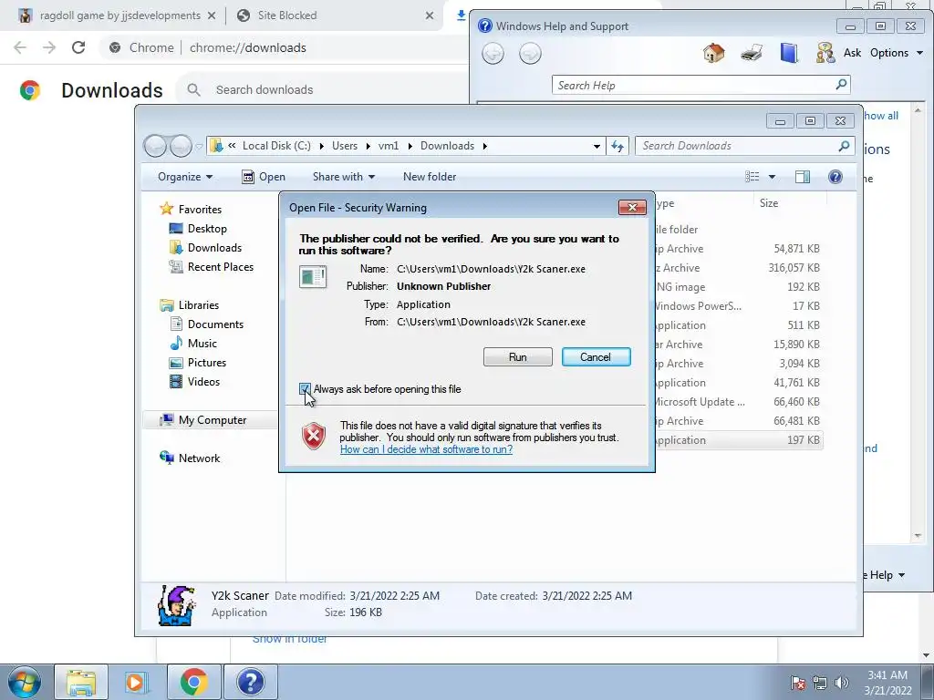Select Local Disk (C:) in address bar
Image resolution: width=934 pixels, height=700 pixels.
pyautogui.click(x=276, y=146)
